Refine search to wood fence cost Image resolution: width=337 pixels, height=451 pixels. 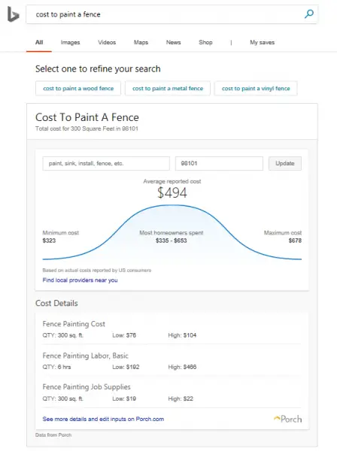pyautogui.click(x=78, y=88)
